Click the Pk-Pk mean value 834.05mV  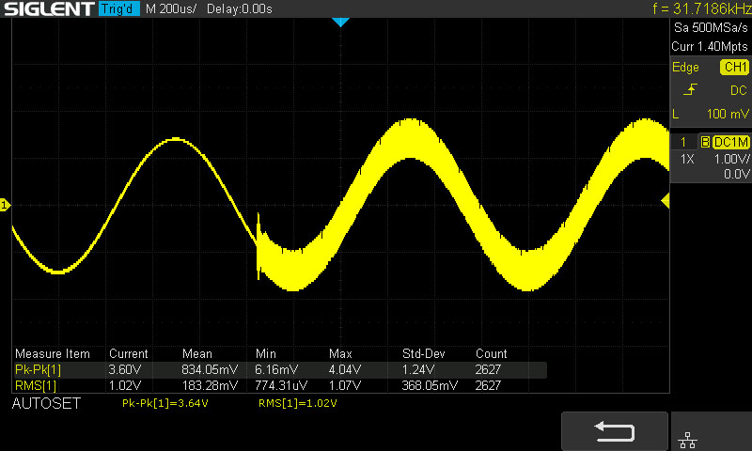210,369
